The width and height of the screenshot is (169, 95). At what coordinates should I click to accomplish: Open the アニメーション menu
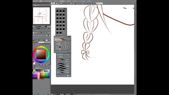point(48,1)
